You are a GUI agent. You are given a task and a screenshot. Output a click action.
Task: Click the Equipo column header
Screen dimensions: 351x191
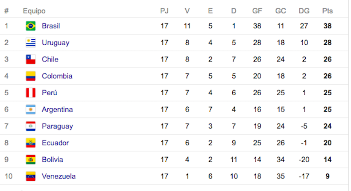coord(34,11)
